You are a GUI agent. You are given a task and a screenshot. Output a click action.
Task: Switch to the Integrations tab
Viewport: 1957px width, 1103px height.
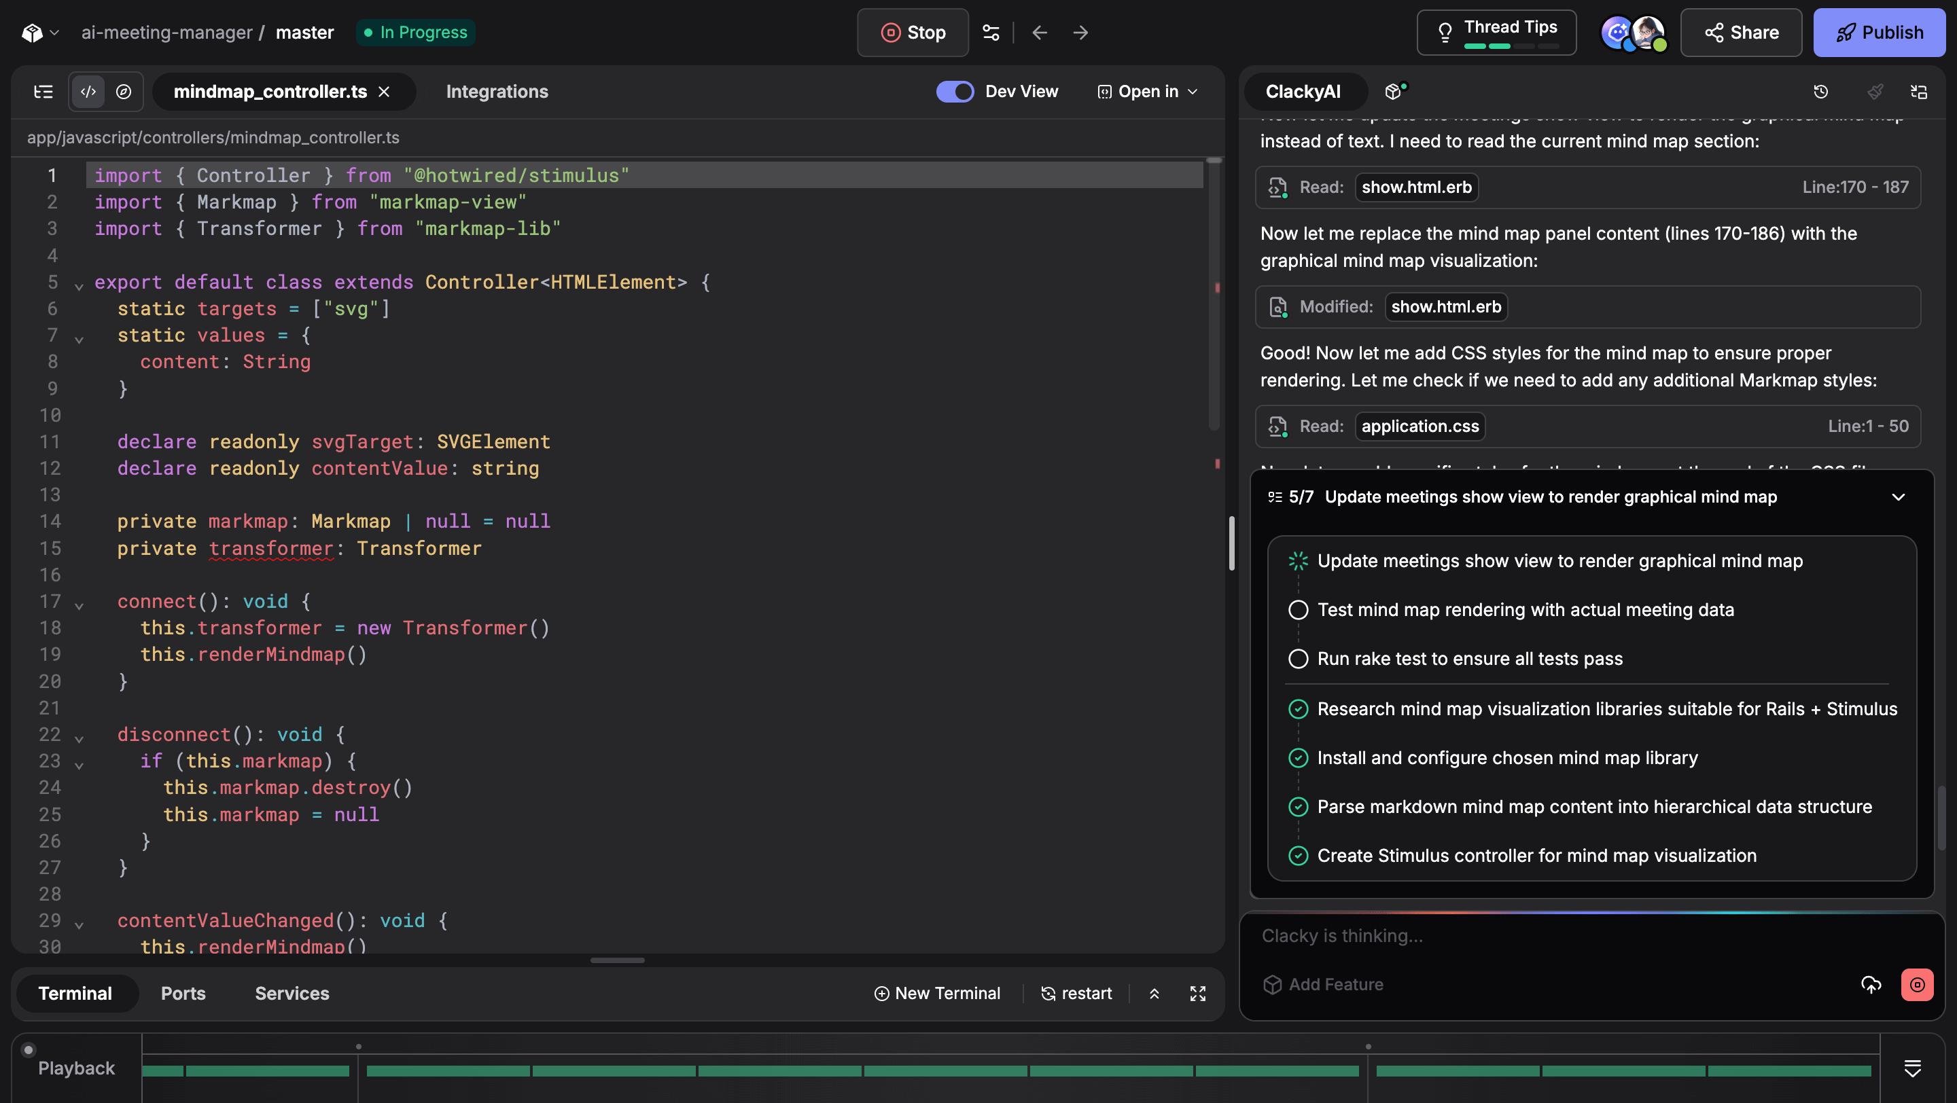pos(497,92)
